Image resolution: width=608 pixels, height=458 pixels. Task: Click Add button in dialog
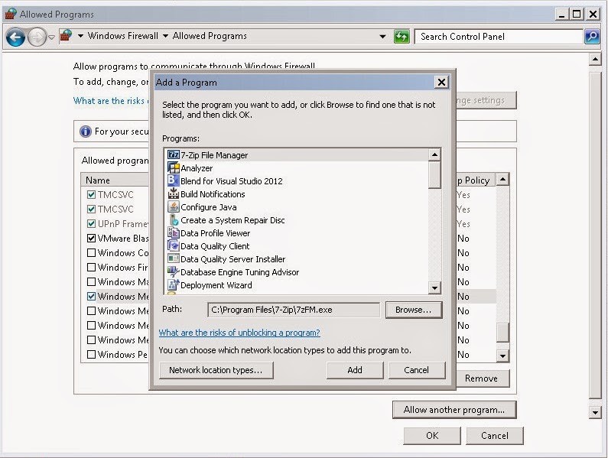(x=355, y=370)
